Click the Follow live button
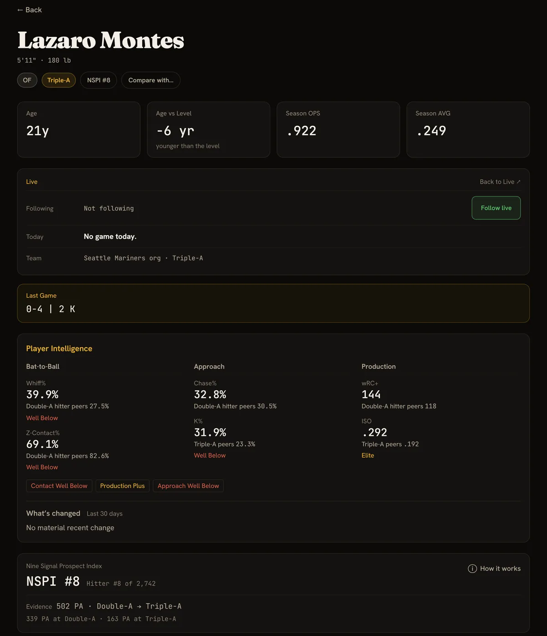The height and width of the screenshot is (636, 547). (x=496, y=208)
